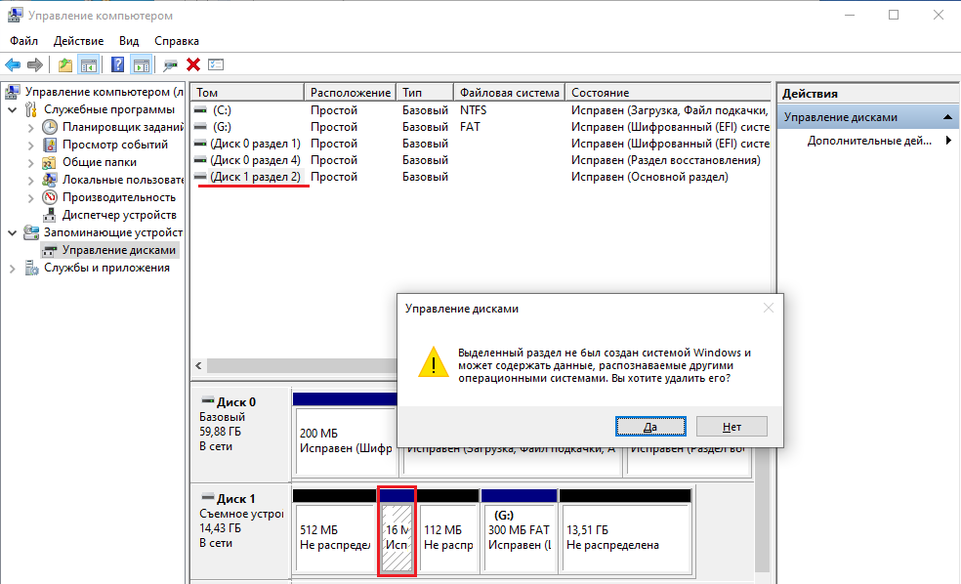Expand the Службы и приложения node
961x584 pixels.
tap(10, 268)
